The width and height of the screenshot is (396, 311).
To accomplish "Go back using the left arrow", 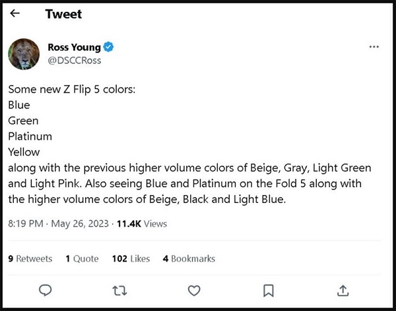I will (x=15, y=14).
